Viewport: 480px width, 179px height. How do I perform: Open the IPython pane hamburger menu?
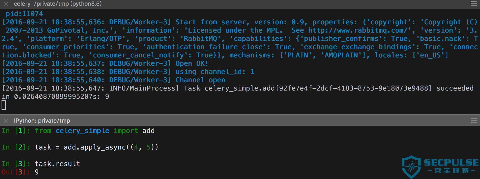tap(474, 121)
